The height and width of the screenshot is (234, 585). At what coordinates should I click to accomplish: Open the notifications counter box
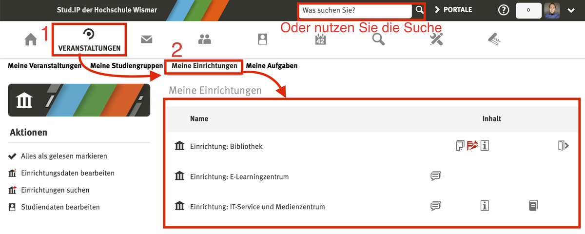[x=528, y=10]
